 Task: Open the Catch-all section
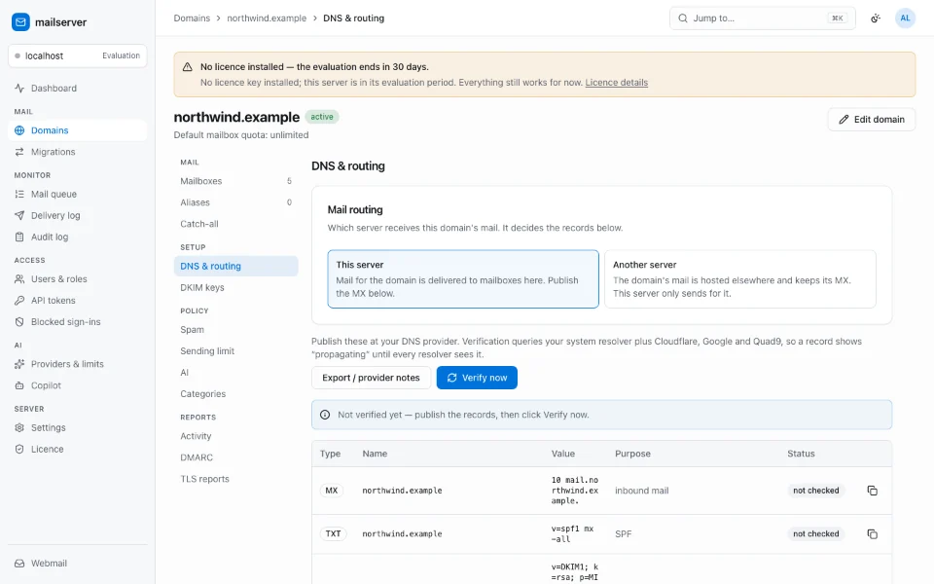235,224
